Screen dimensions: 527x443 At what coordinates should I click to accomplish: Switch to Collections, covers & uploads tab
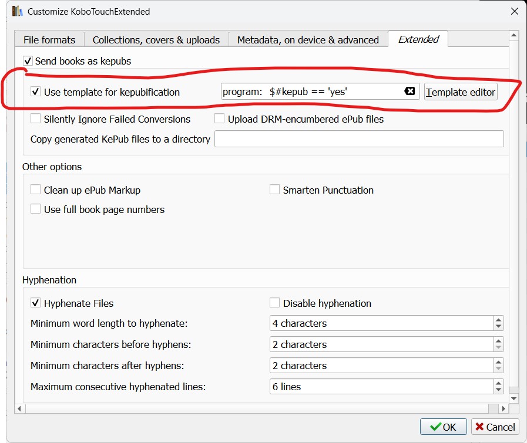(x=156, y=39)
